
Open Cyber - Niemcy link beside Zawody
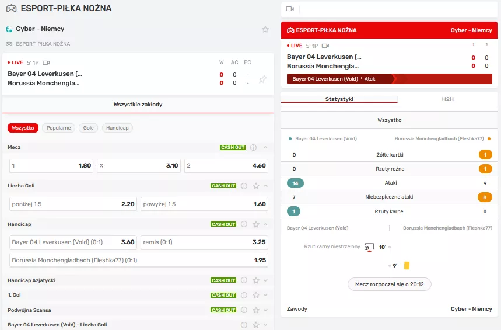click(471, 309)
